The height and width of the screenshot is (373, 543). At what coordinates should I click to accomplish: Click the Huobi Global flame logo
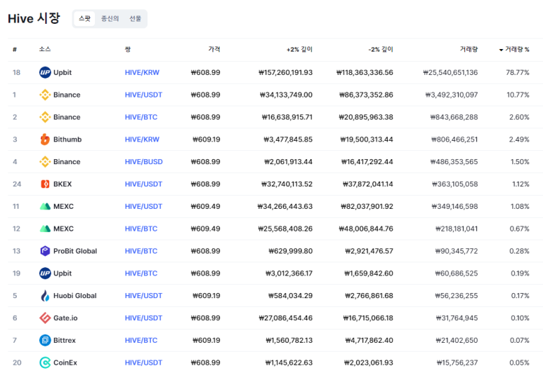tap(45, 296)
